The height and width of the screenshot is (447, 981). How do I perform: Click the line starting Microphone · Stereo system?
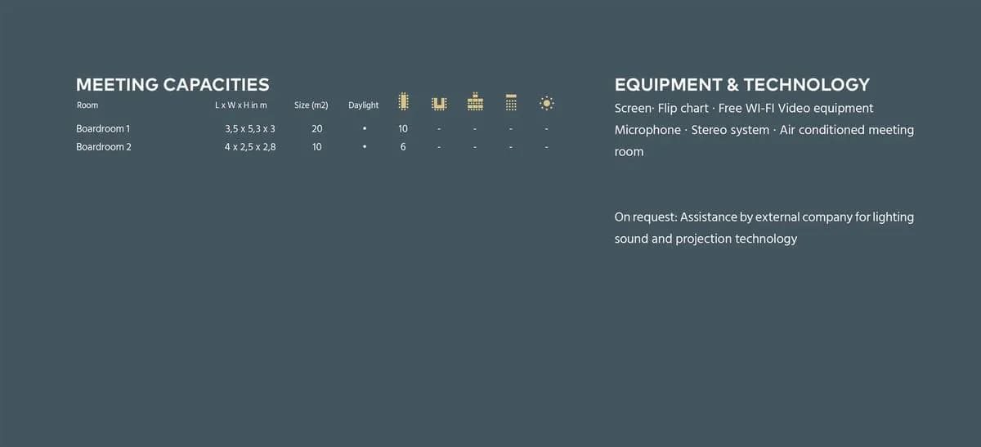click(764, 130)
